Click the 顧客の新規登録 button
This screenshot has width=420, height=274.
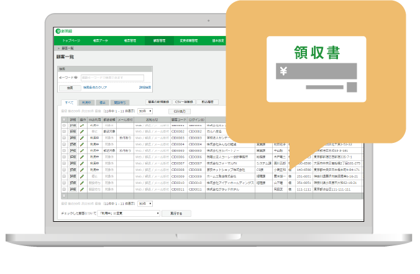pyautogui.click(x=158, y=102)
